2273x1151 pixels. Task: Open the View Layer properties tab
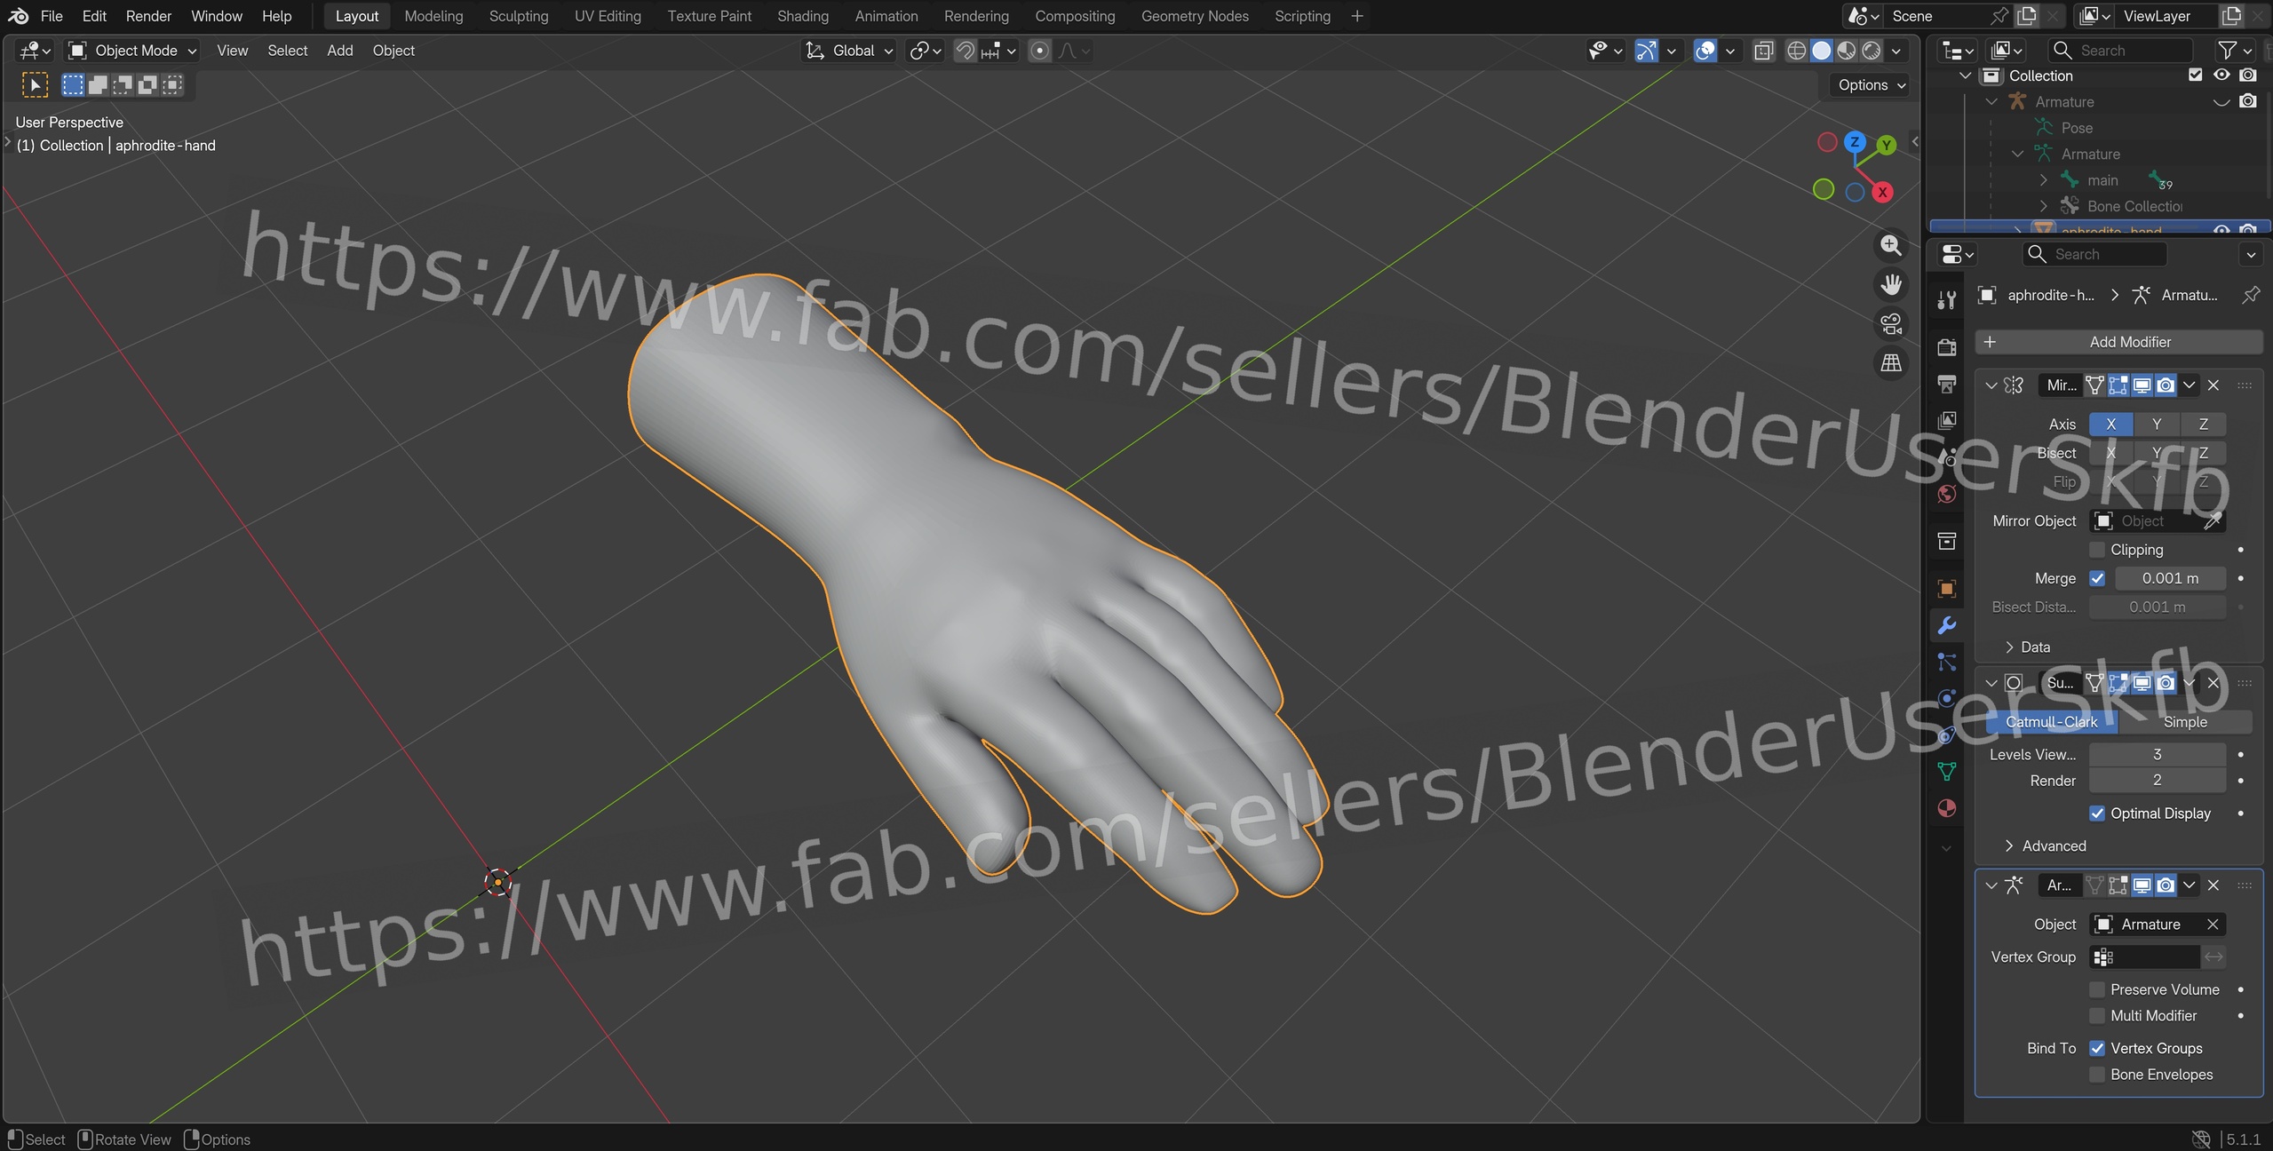(1947, 420)
